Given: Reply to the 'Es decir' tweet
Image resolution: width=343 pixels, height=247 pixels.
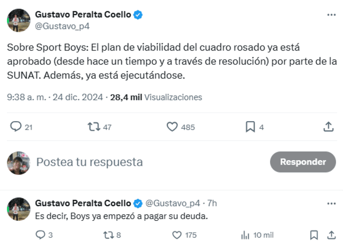Looking at the screenshot, I should point(40,235).
